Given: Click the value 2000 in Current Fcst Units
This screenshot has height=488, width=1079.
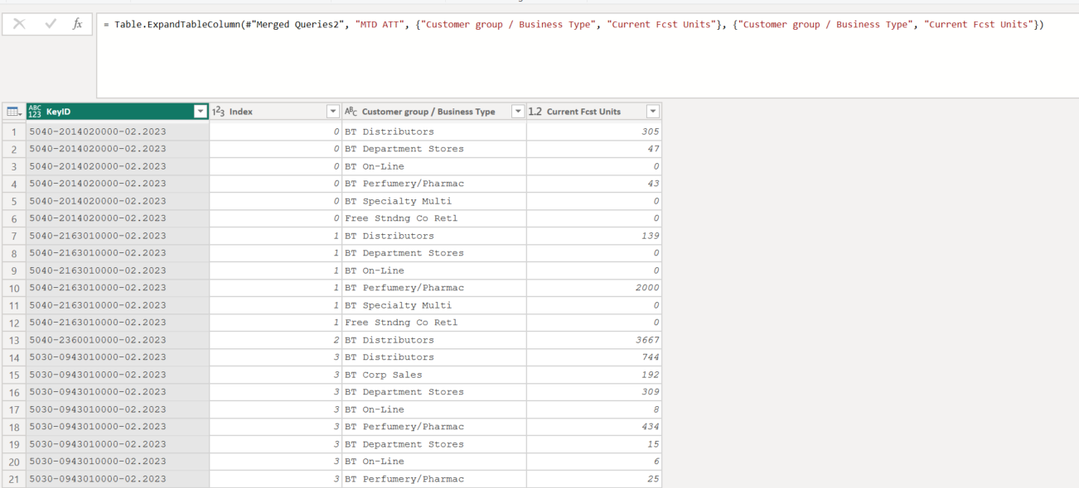Looking at the screenshot, I should [x=647, y=288].
